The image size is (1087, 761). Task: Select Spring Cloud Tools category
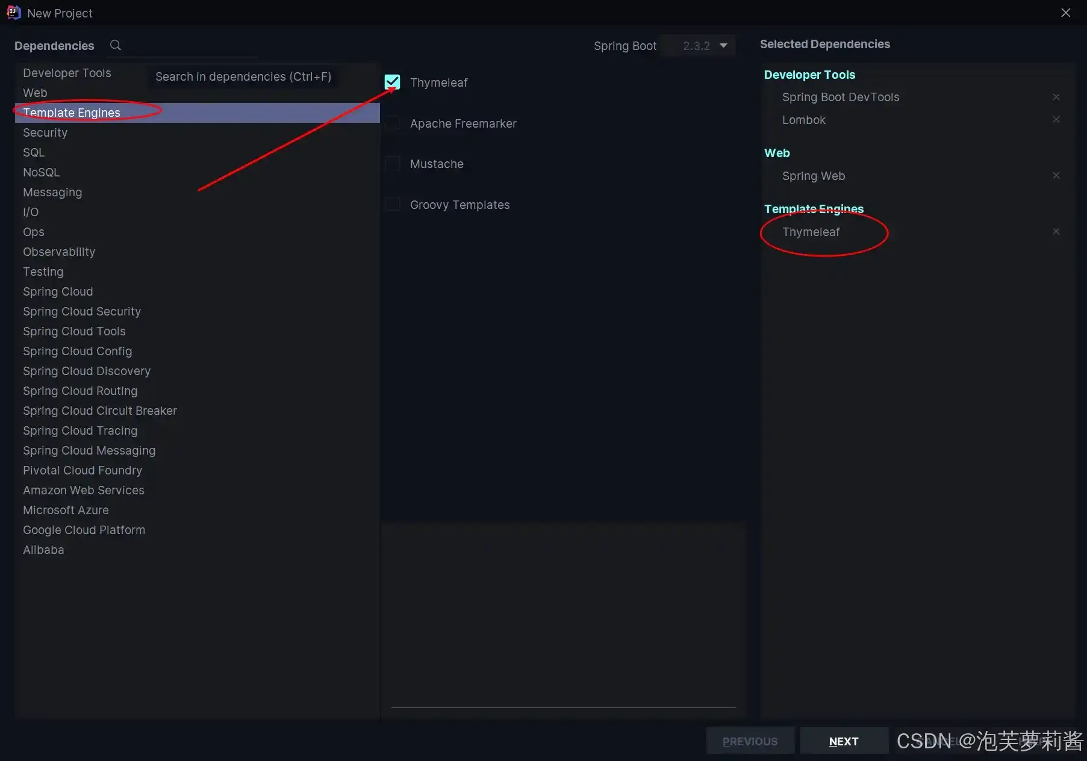(x=198, y=331)
